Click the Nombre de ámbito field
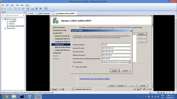177x99 pixels. pos(116,45)
